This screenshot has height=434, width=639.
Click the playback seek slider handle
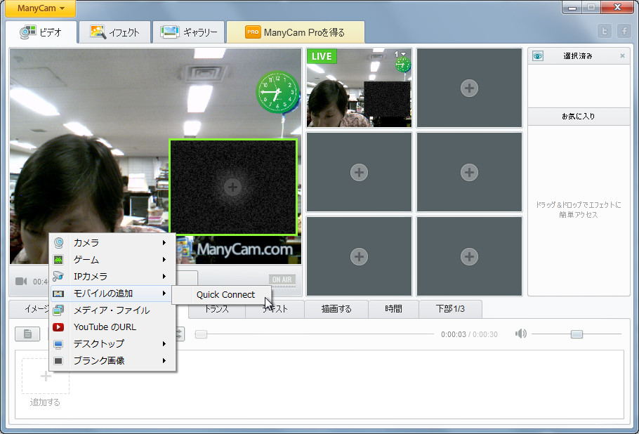(x=202, y=334)
